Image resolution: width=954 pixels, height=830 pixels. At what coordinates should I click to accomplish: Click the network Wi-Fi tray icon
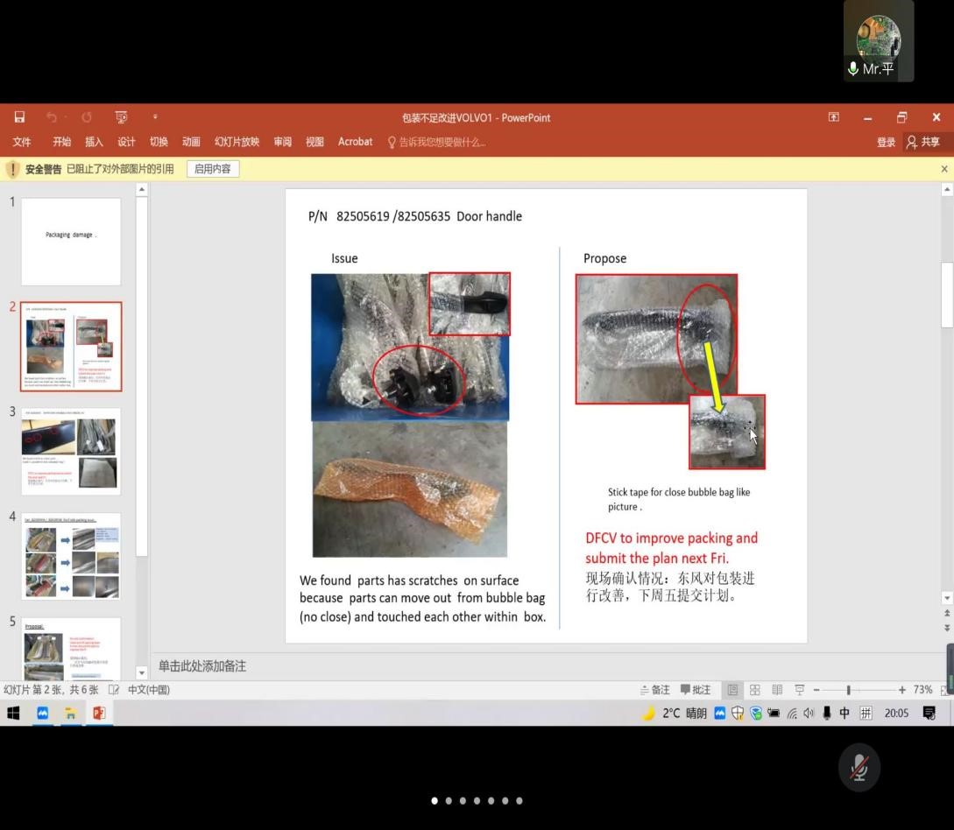click(x=792, y=714)
